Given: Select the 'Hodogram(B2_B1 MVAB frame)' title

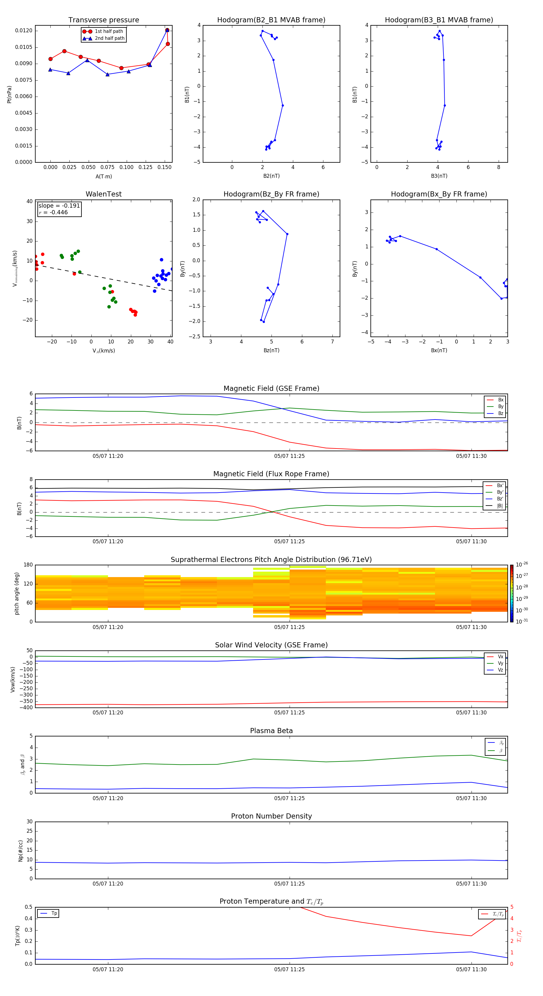Looking at the screenshot, I should [271, 20].
